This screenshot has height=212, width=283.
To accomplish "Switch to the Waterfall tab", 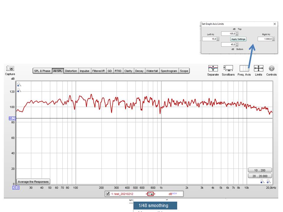I will 152,71.
